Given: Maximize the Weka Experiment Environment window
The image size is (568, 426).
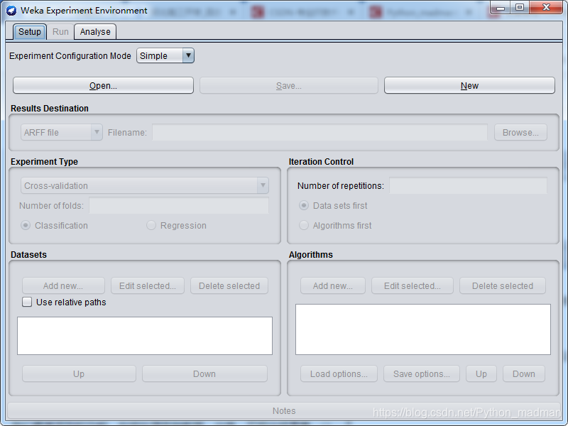Looking at the screenshot, I should tap(520, 7).
